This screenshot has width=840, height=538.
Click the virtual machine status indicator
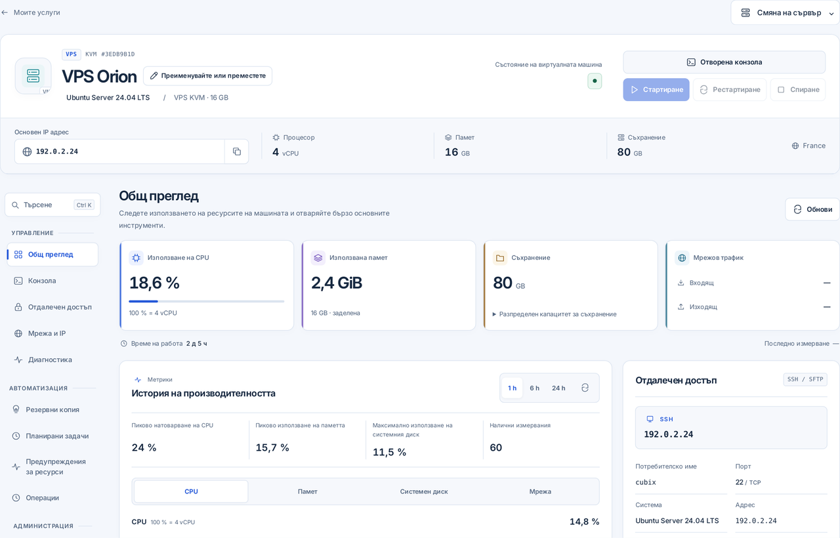[595, 81]
